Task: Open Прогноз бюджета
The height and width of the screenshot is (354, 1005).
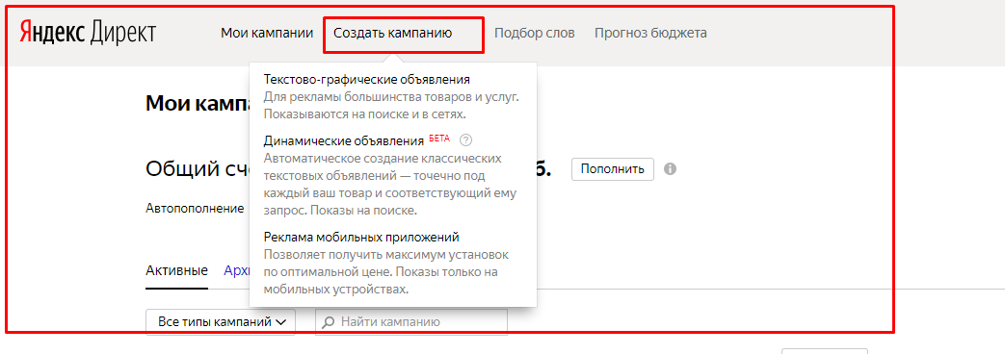Action: (x=650, y=33)
